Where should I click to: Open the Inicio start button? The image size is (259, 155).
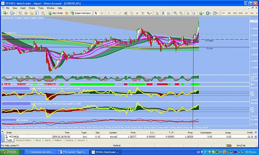pos(10,152)
